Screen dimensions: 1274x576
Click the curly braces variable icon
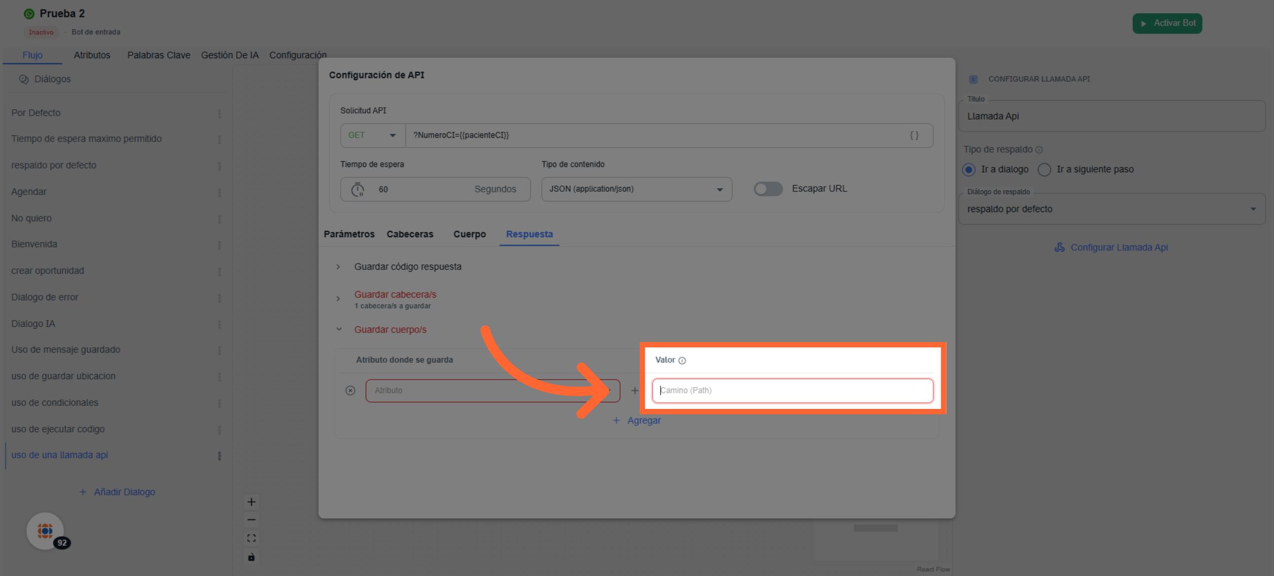(914, 135)
